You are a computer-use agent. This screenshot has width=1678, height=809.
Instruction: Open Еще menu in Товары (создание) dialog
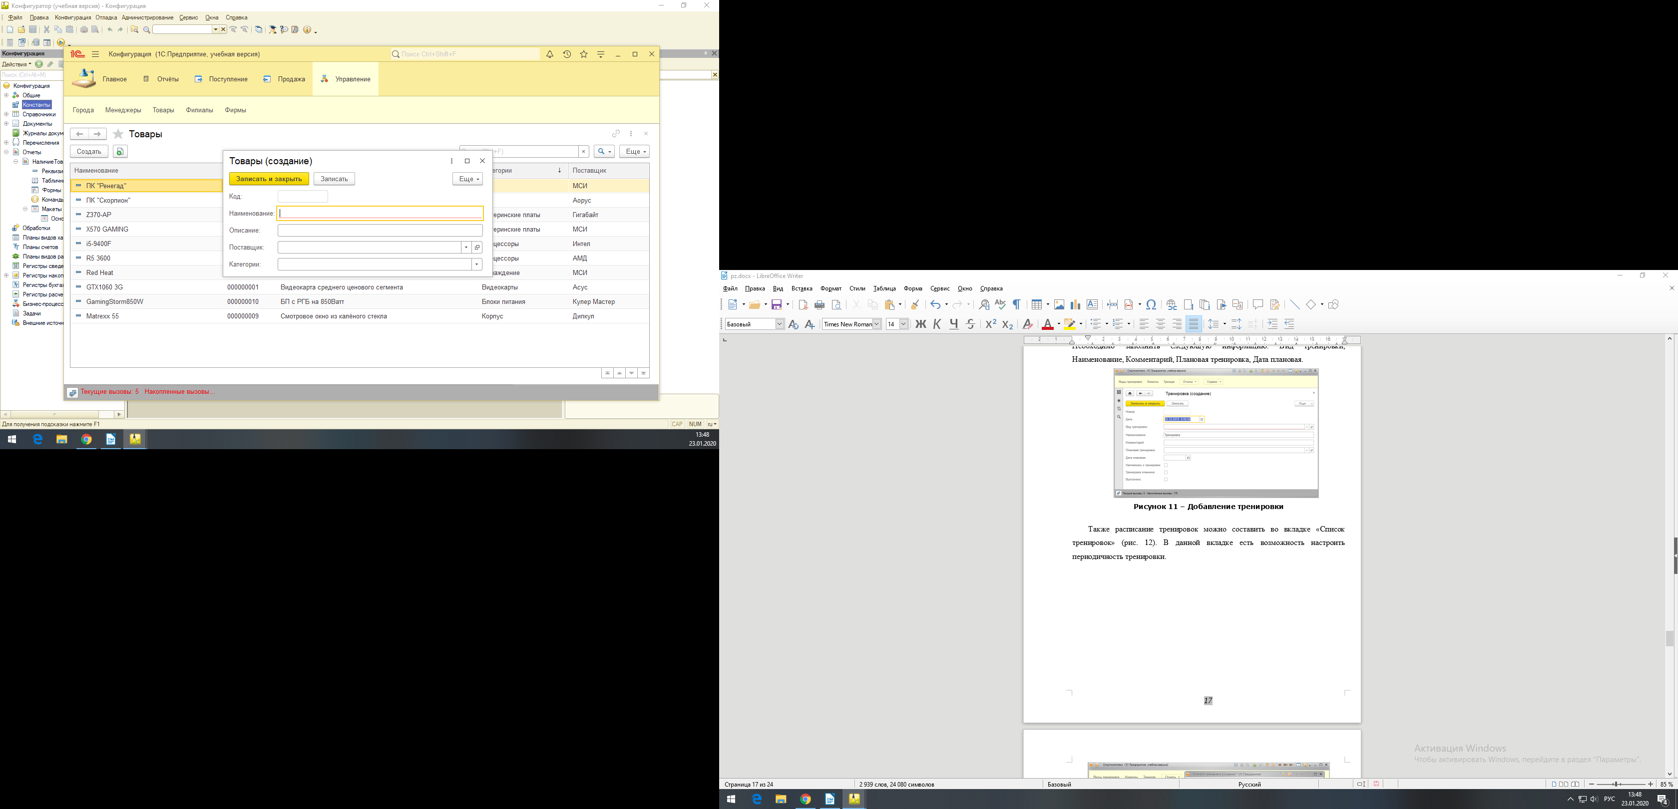click(x=468, y=179)
